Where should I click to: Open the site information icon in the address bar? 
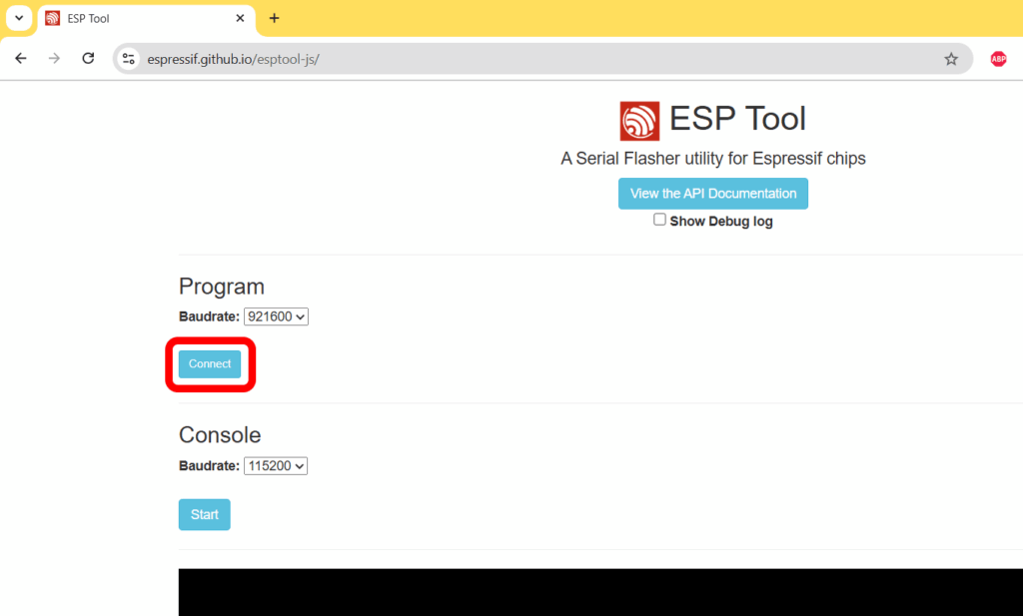(129, 59)
